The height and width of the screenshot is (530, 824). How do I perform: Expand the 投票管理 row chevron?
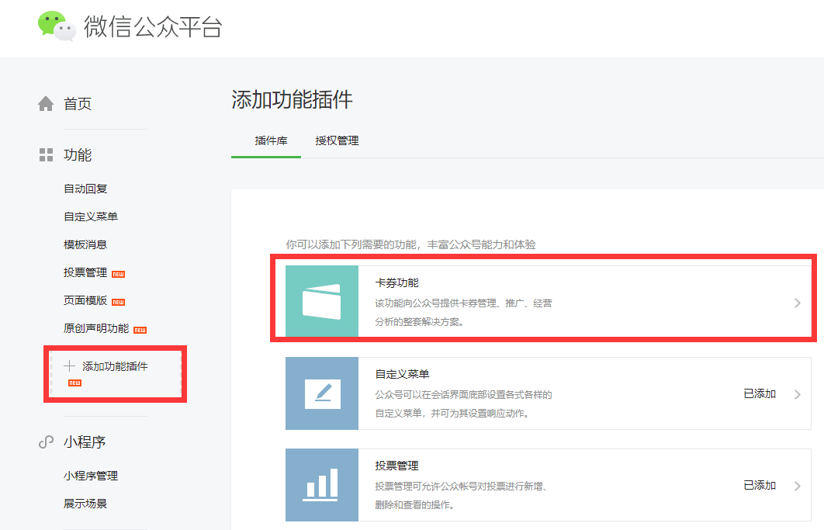[797, 486]
